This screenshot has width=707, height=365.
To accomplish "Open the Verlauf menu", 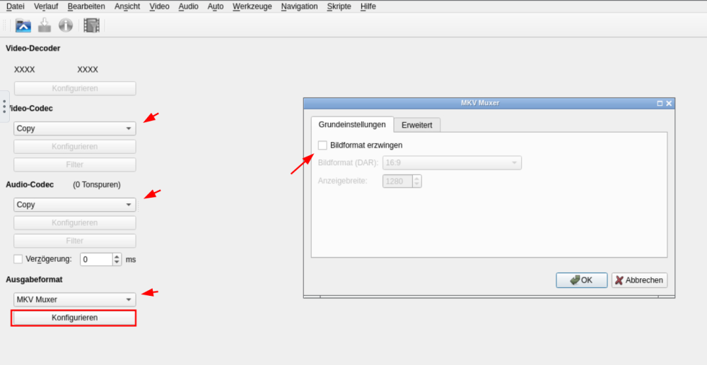I will tap(46, 6).
